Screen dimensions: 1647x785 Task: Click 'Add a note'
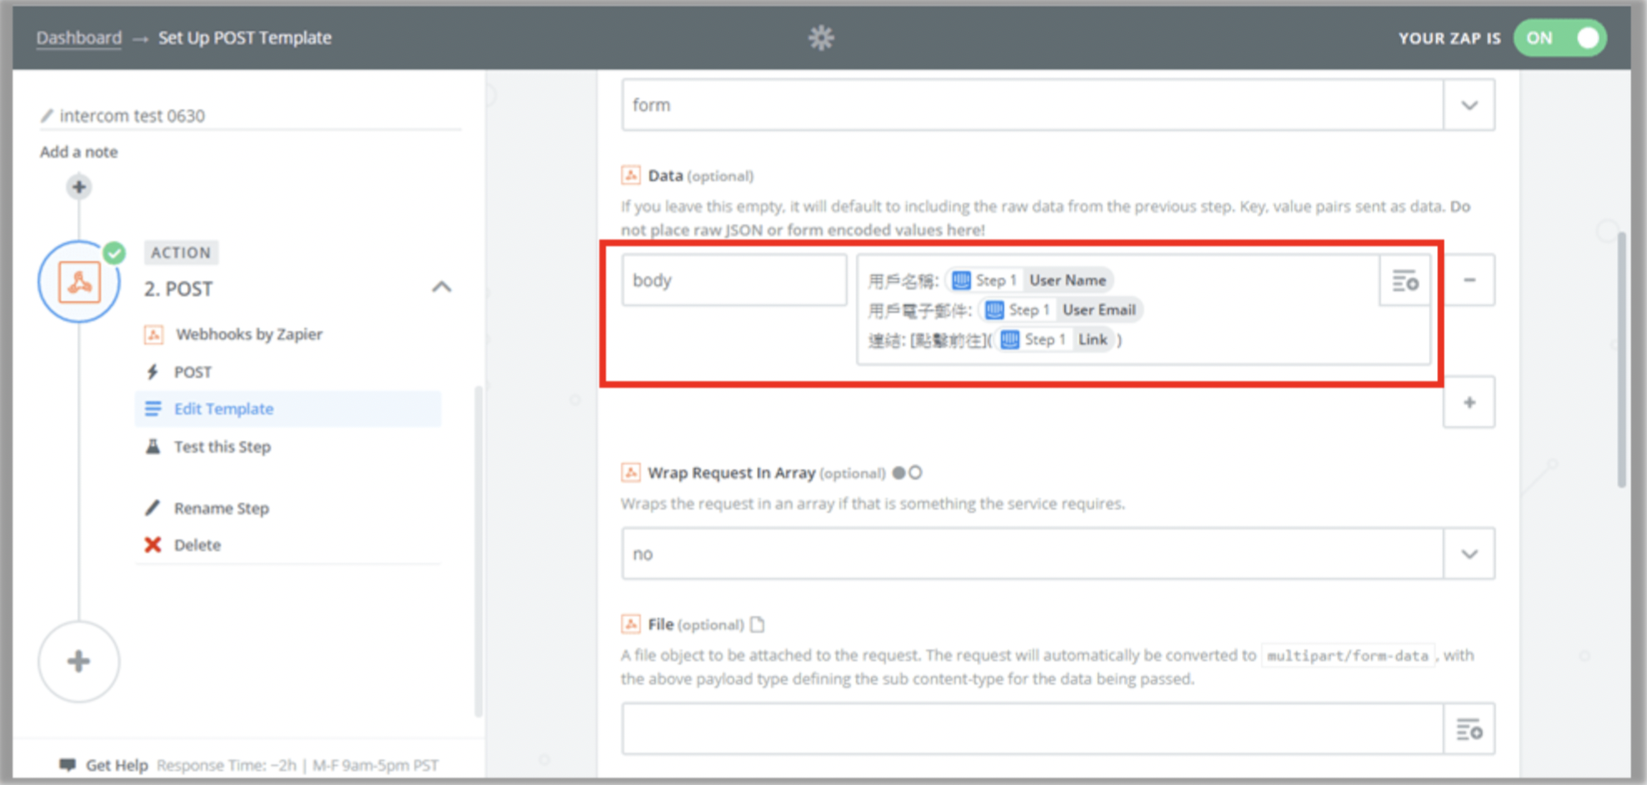[x=79, y=152]
